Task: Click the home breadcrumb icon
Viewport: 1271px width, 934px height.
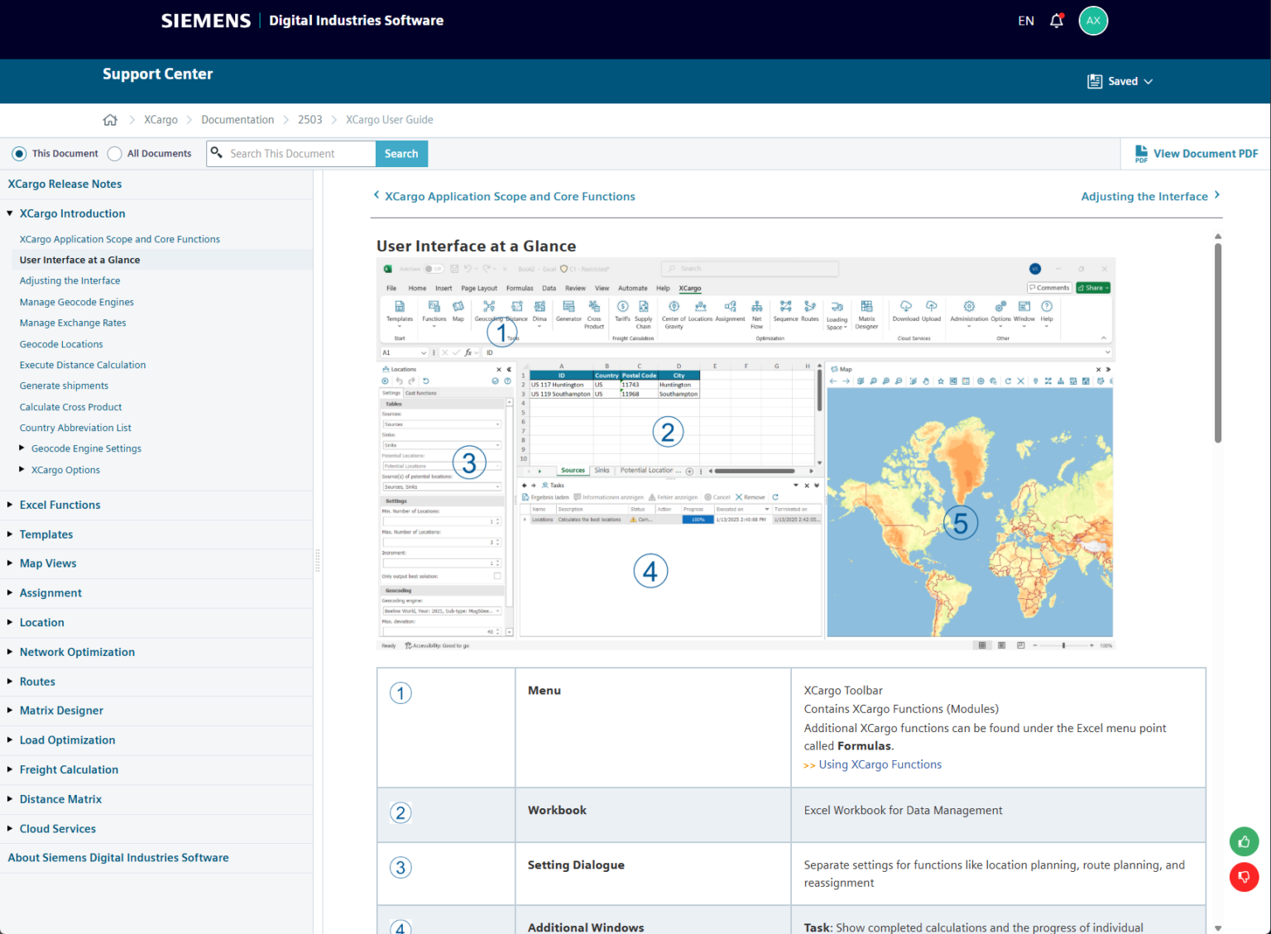Action: (x=110, y=119)
